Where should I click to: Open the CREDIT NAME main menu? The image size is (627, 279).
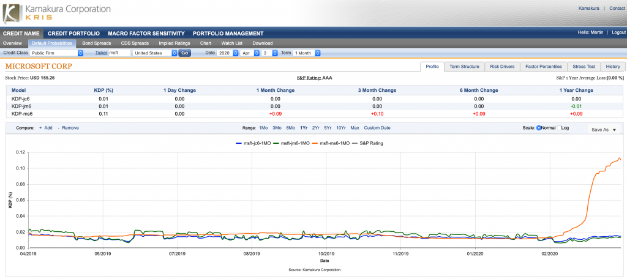[x=21, y=34]
